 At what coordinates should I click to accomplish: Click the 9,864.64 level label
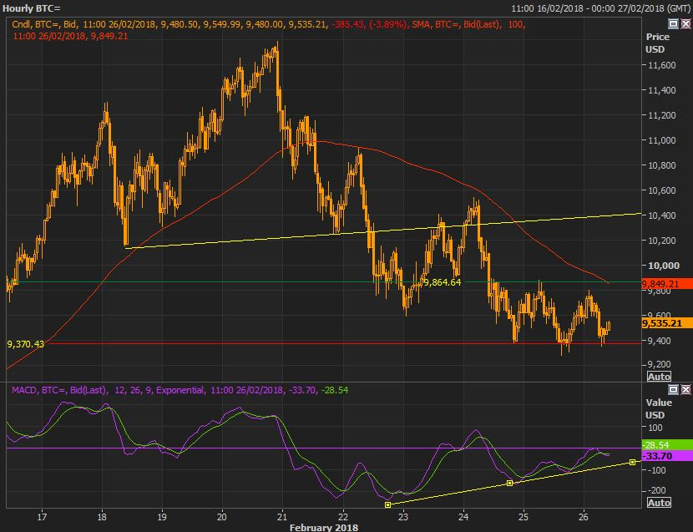click(442, 282)
